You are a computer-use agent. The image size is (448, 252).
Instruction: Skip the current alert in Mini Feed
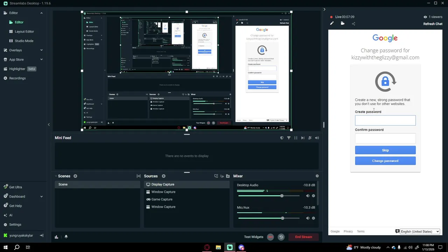pyautogui.click(x=303, y=138)
